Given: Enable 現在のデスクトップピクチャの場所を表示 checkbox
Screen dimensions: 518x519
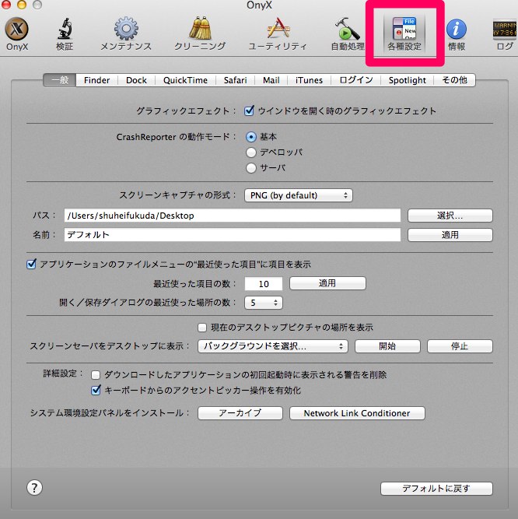Looking at the screenshot, I should (202, 328).
